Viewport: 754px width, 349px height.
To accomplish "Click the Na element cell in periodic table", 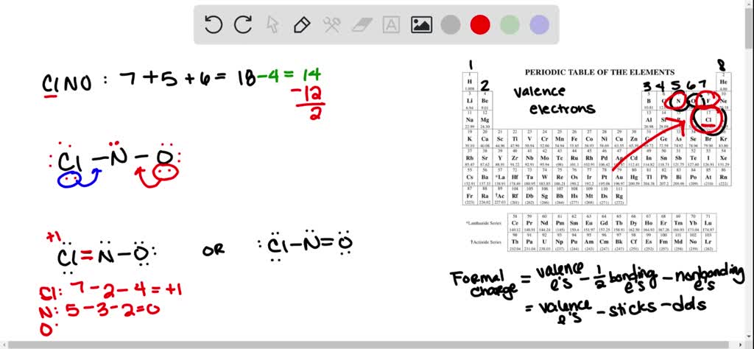I will click(x=470, y=119).
